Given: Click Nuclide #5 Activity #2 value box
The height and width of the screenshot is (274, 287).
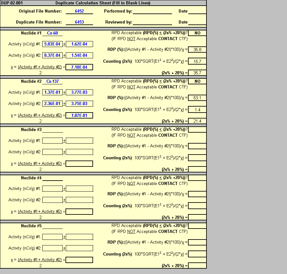Looking at the screenshot, I should pyautogui.click(x=53, y=248).
